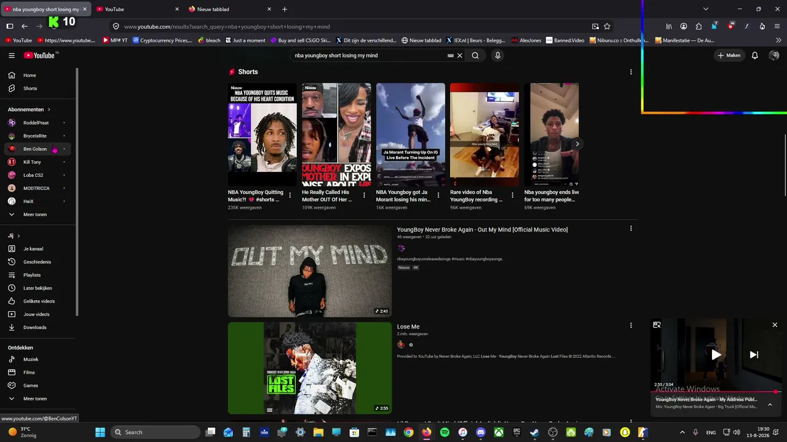
Task: Open Films under Ontdekken
Action: coord(38,373)
